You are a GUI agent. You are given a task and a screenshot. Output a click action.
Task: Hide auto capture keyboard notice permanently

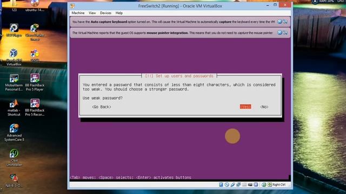pyautogui.click(x=285, y=22)
